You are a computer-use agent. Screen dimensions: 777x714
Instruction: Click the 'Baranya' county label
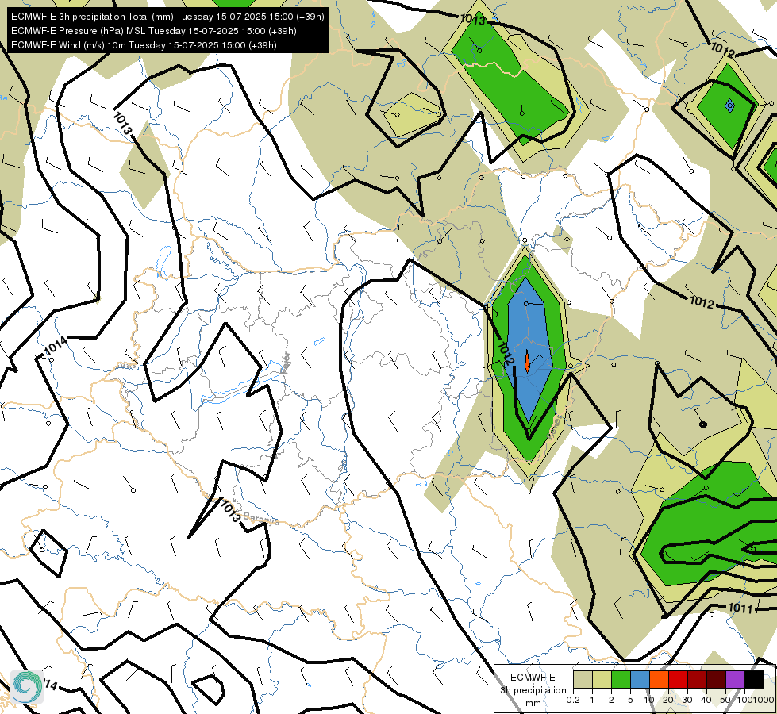click(x=261, y=519)
